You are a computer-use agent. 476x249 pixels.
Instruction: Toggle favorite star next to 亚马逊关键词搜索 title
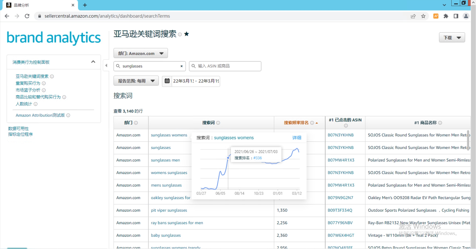(x=186, y=34)
